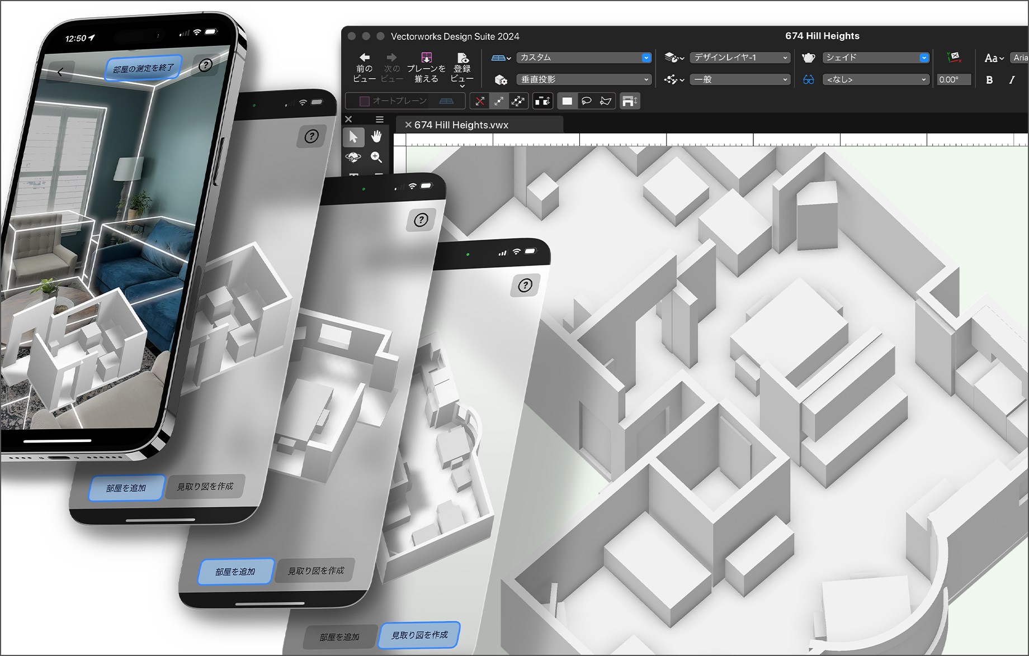Open the シェイド render mode dropdown
The image size is (1029, 656).
[x=876, y=58]
